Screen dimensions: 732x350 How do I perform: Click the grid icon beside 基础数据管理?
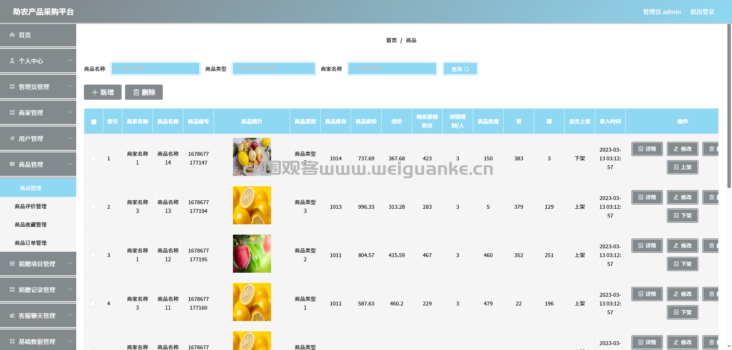[x=12, y=341]
